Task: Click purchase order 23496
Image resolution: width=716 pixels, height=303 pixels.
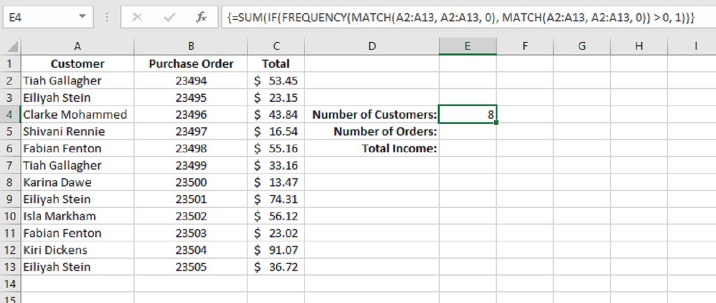Action: 191,115
